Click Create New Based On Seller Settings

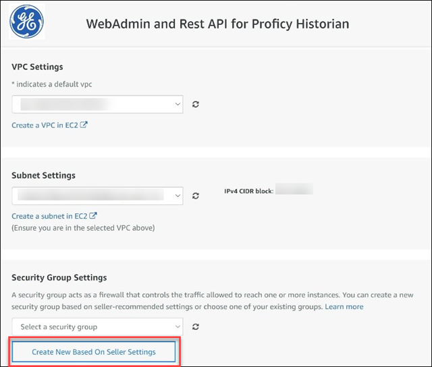94,352
